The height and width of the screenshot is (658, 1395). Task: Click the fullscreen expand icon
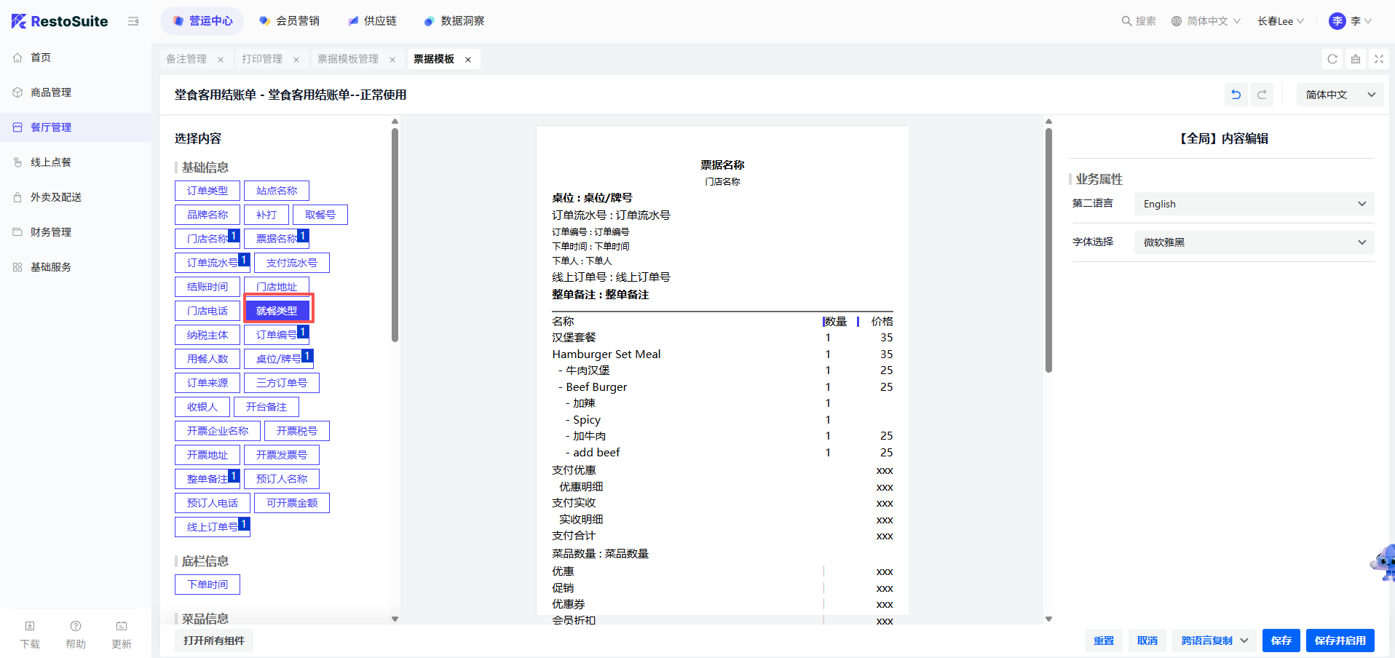coord(1378,59)
